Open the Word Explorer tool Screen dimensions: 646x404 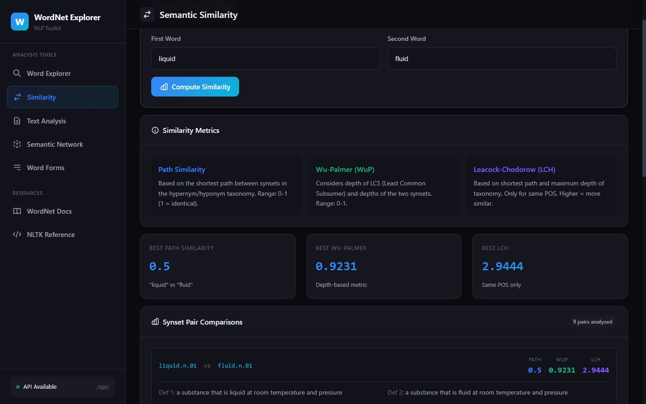(62, 73)
